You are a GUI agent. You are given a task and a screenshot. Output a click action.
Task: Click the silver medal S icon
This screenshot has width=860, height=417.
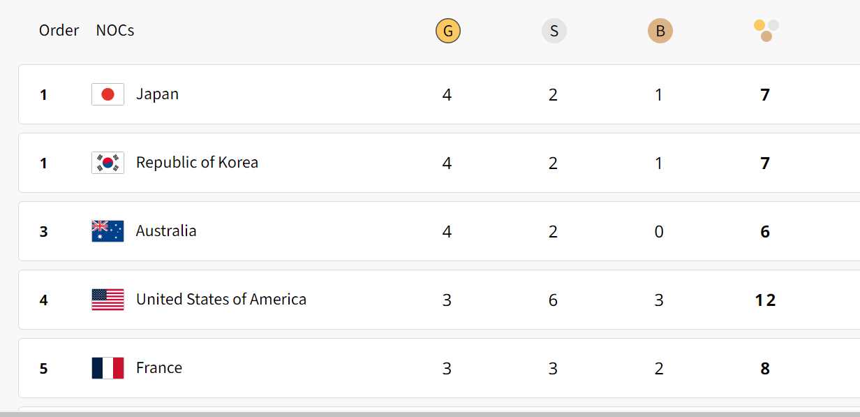554,31
